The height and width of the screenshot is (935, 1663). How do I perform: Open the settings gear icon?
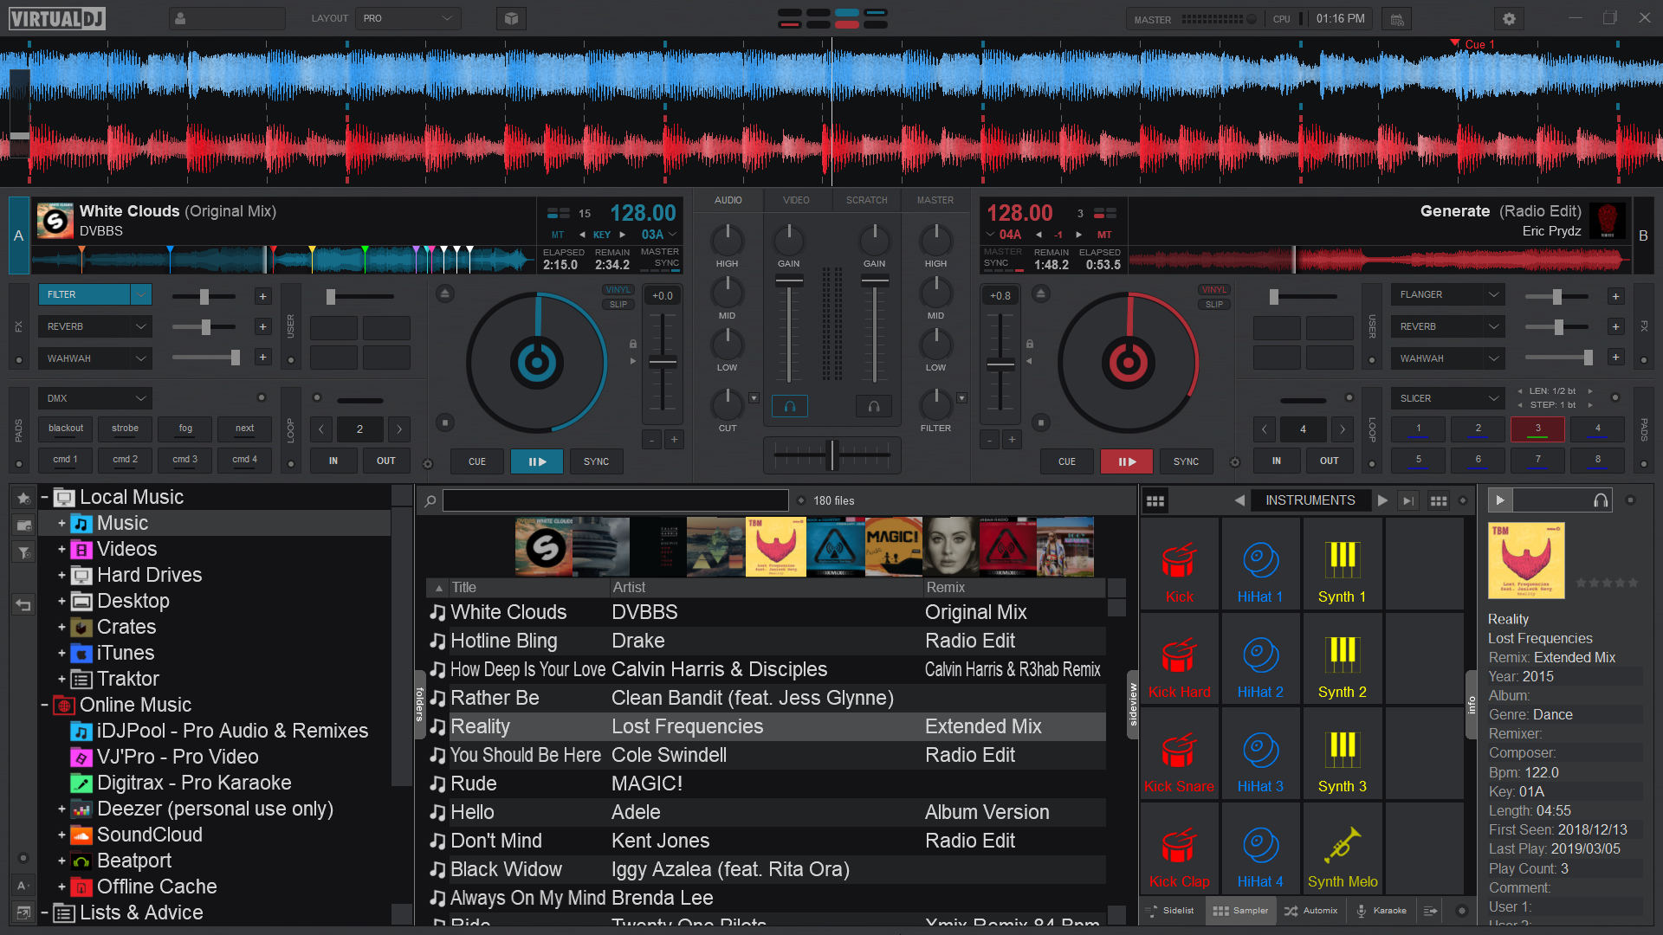(x=1509, y=18)
